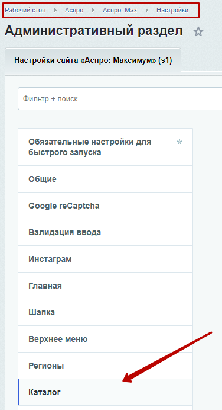Open the Шапка settings section

pos(105,312)
